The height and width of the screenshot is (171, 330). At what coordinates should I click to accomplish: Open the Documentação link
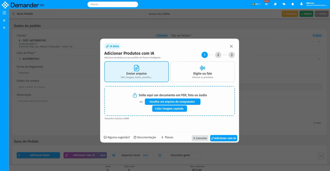(145, 137)
